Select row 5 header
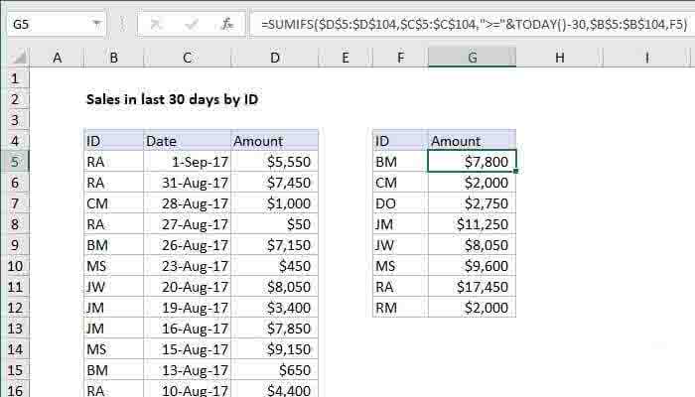 16,162
